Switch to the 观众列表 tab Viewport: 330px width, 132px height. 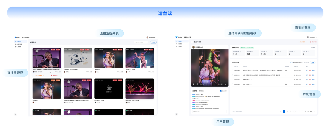click(201, 91)
